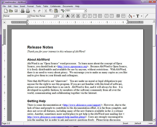This screenshot has width=157, height=127.
Task: Click inside the 100% zoom field
Action: (x=75, y=11)
